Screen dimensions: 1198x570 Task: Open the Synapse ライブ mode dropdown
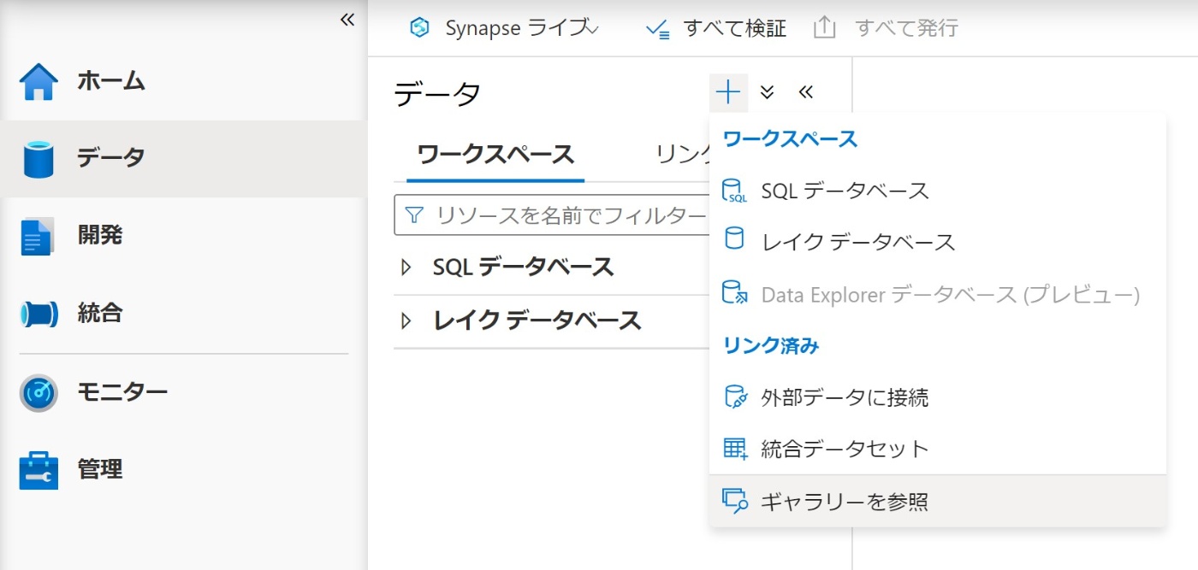click(504, 28)
